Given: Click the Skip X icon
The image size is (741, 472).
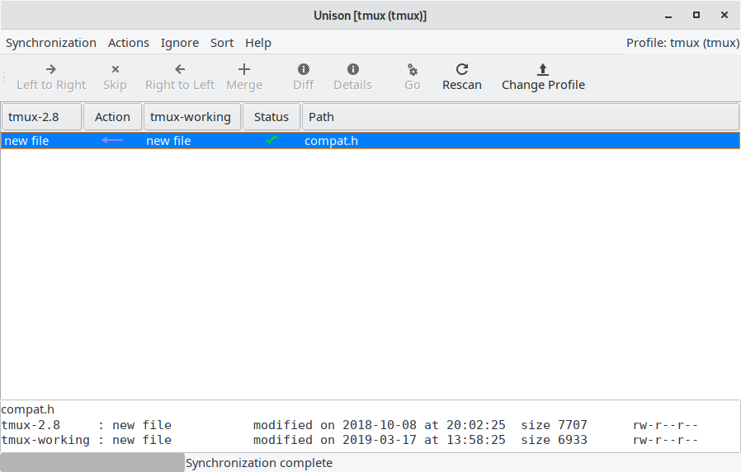Looking at the screenshot, I should [x=115, y=69].
